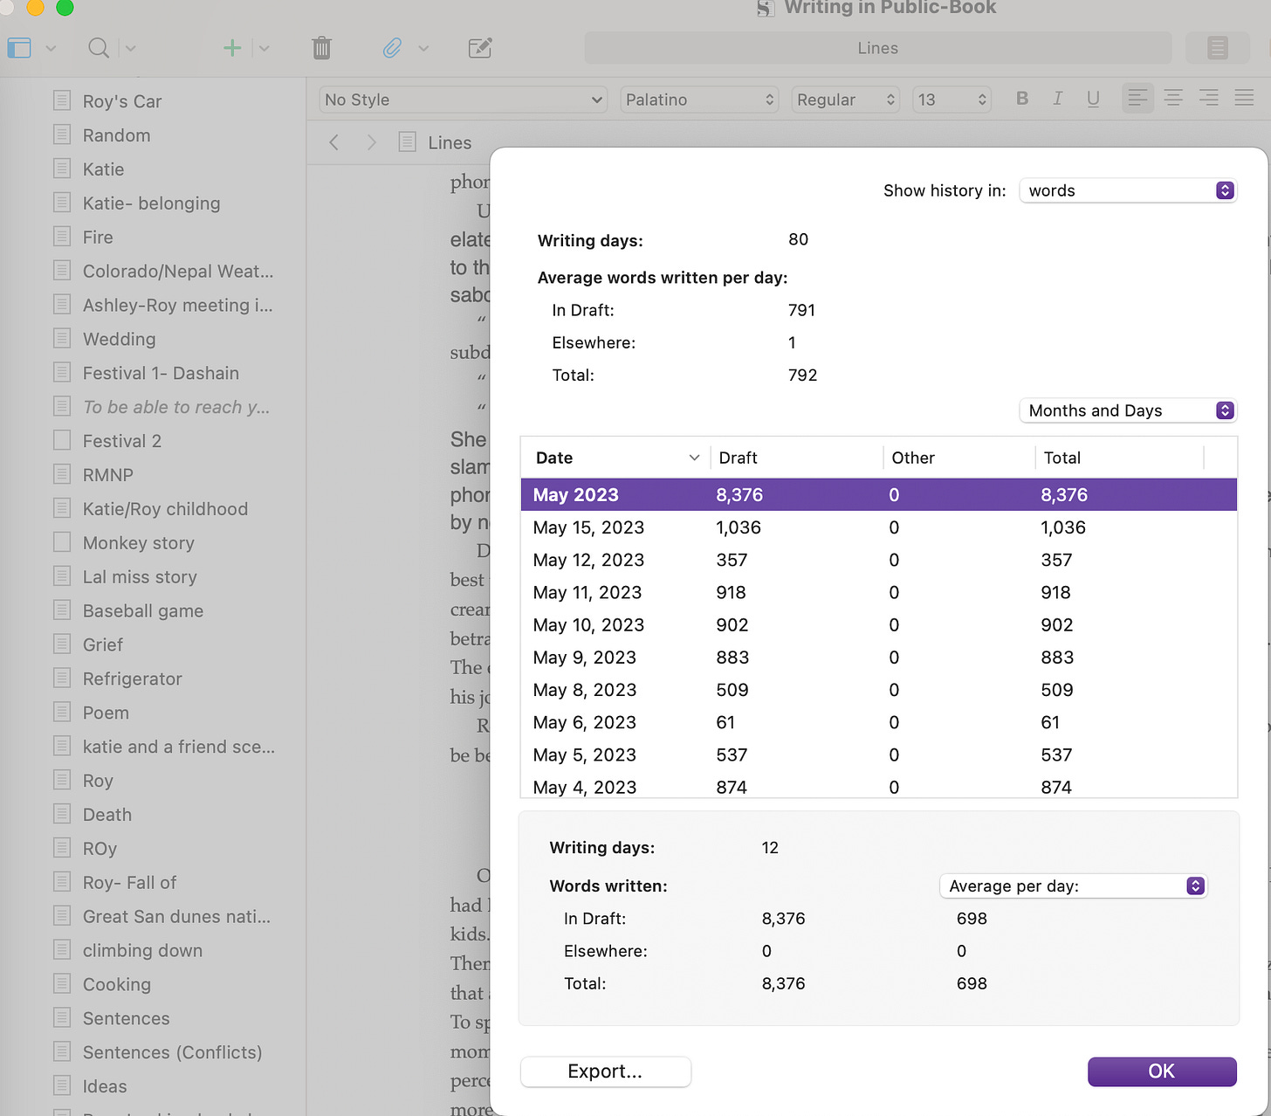Open the search magnifier icon

99,48
